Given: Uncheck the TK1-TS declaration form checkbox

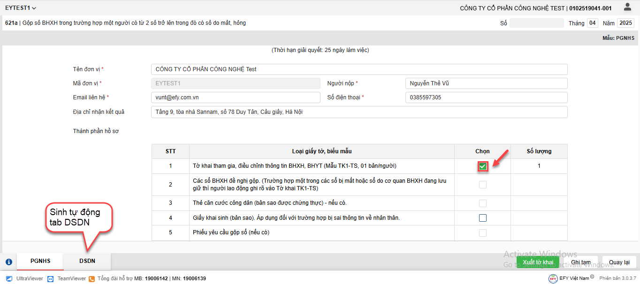Looking at the screenshot, I should [482, 166].
